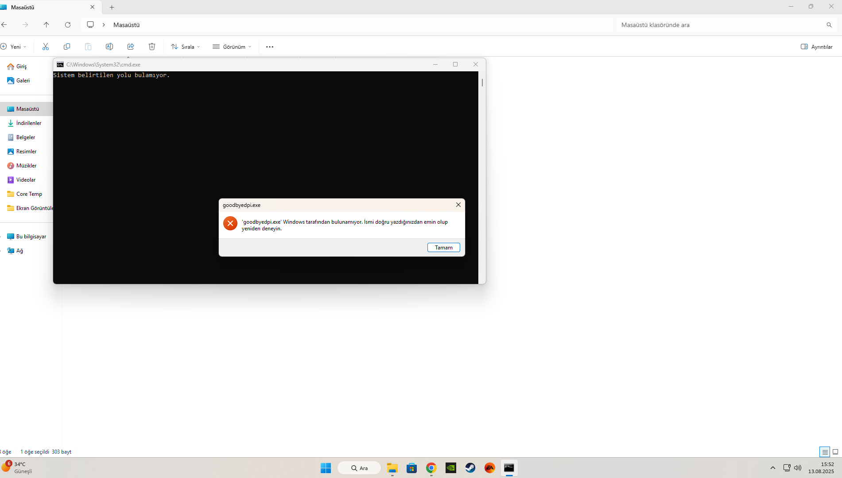Go up one folder level
Image resolution: width=842 pixels, height=478 pixels.
[x=47, y=25]
